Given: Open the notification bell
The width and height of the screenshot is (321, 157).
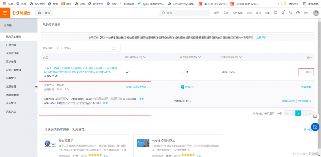Looking at the screenshot, I should 283,13.
